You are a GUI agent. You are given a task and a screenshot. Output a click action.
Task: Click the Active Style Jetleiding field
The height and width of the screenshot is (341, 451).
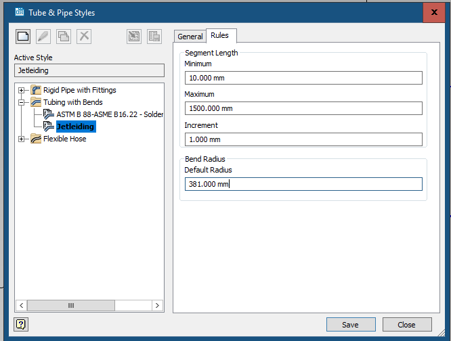[89, 70]
